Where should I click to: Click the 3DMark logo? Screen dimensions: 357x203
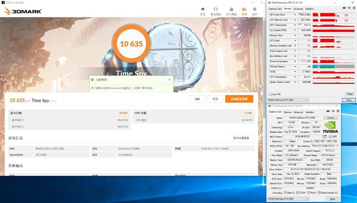pyautogui.click(x=23, y=11)
